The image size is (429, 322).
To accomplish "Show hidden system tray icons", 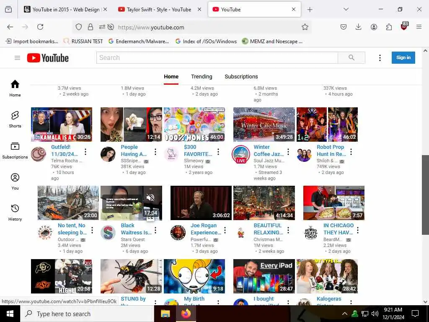I will (x=345, y=314).
